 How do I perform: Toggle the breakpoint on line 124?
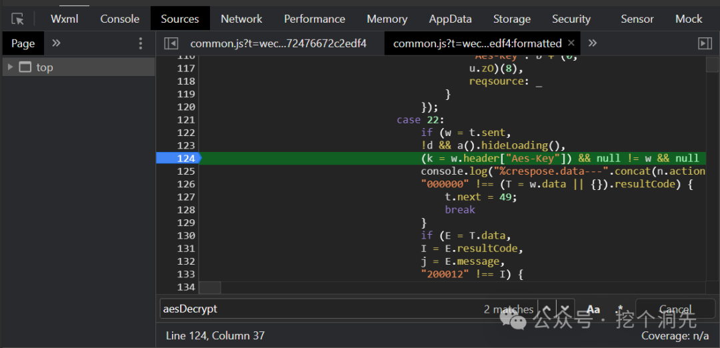[x=177, y=158]
